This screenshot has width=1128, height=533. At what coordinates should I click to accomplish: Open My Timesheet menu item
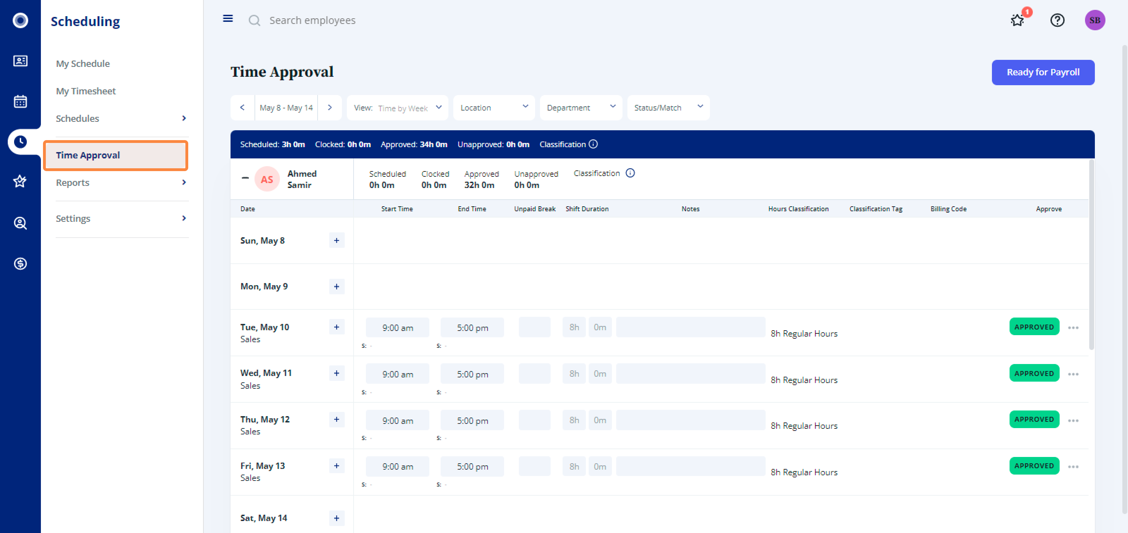point(86,91)
